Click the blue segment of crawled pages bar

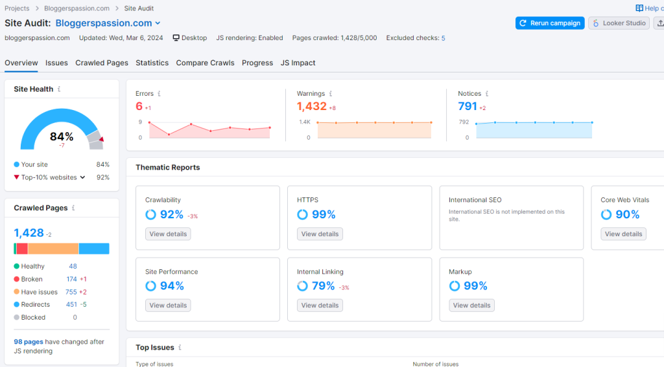pos(94,249)
